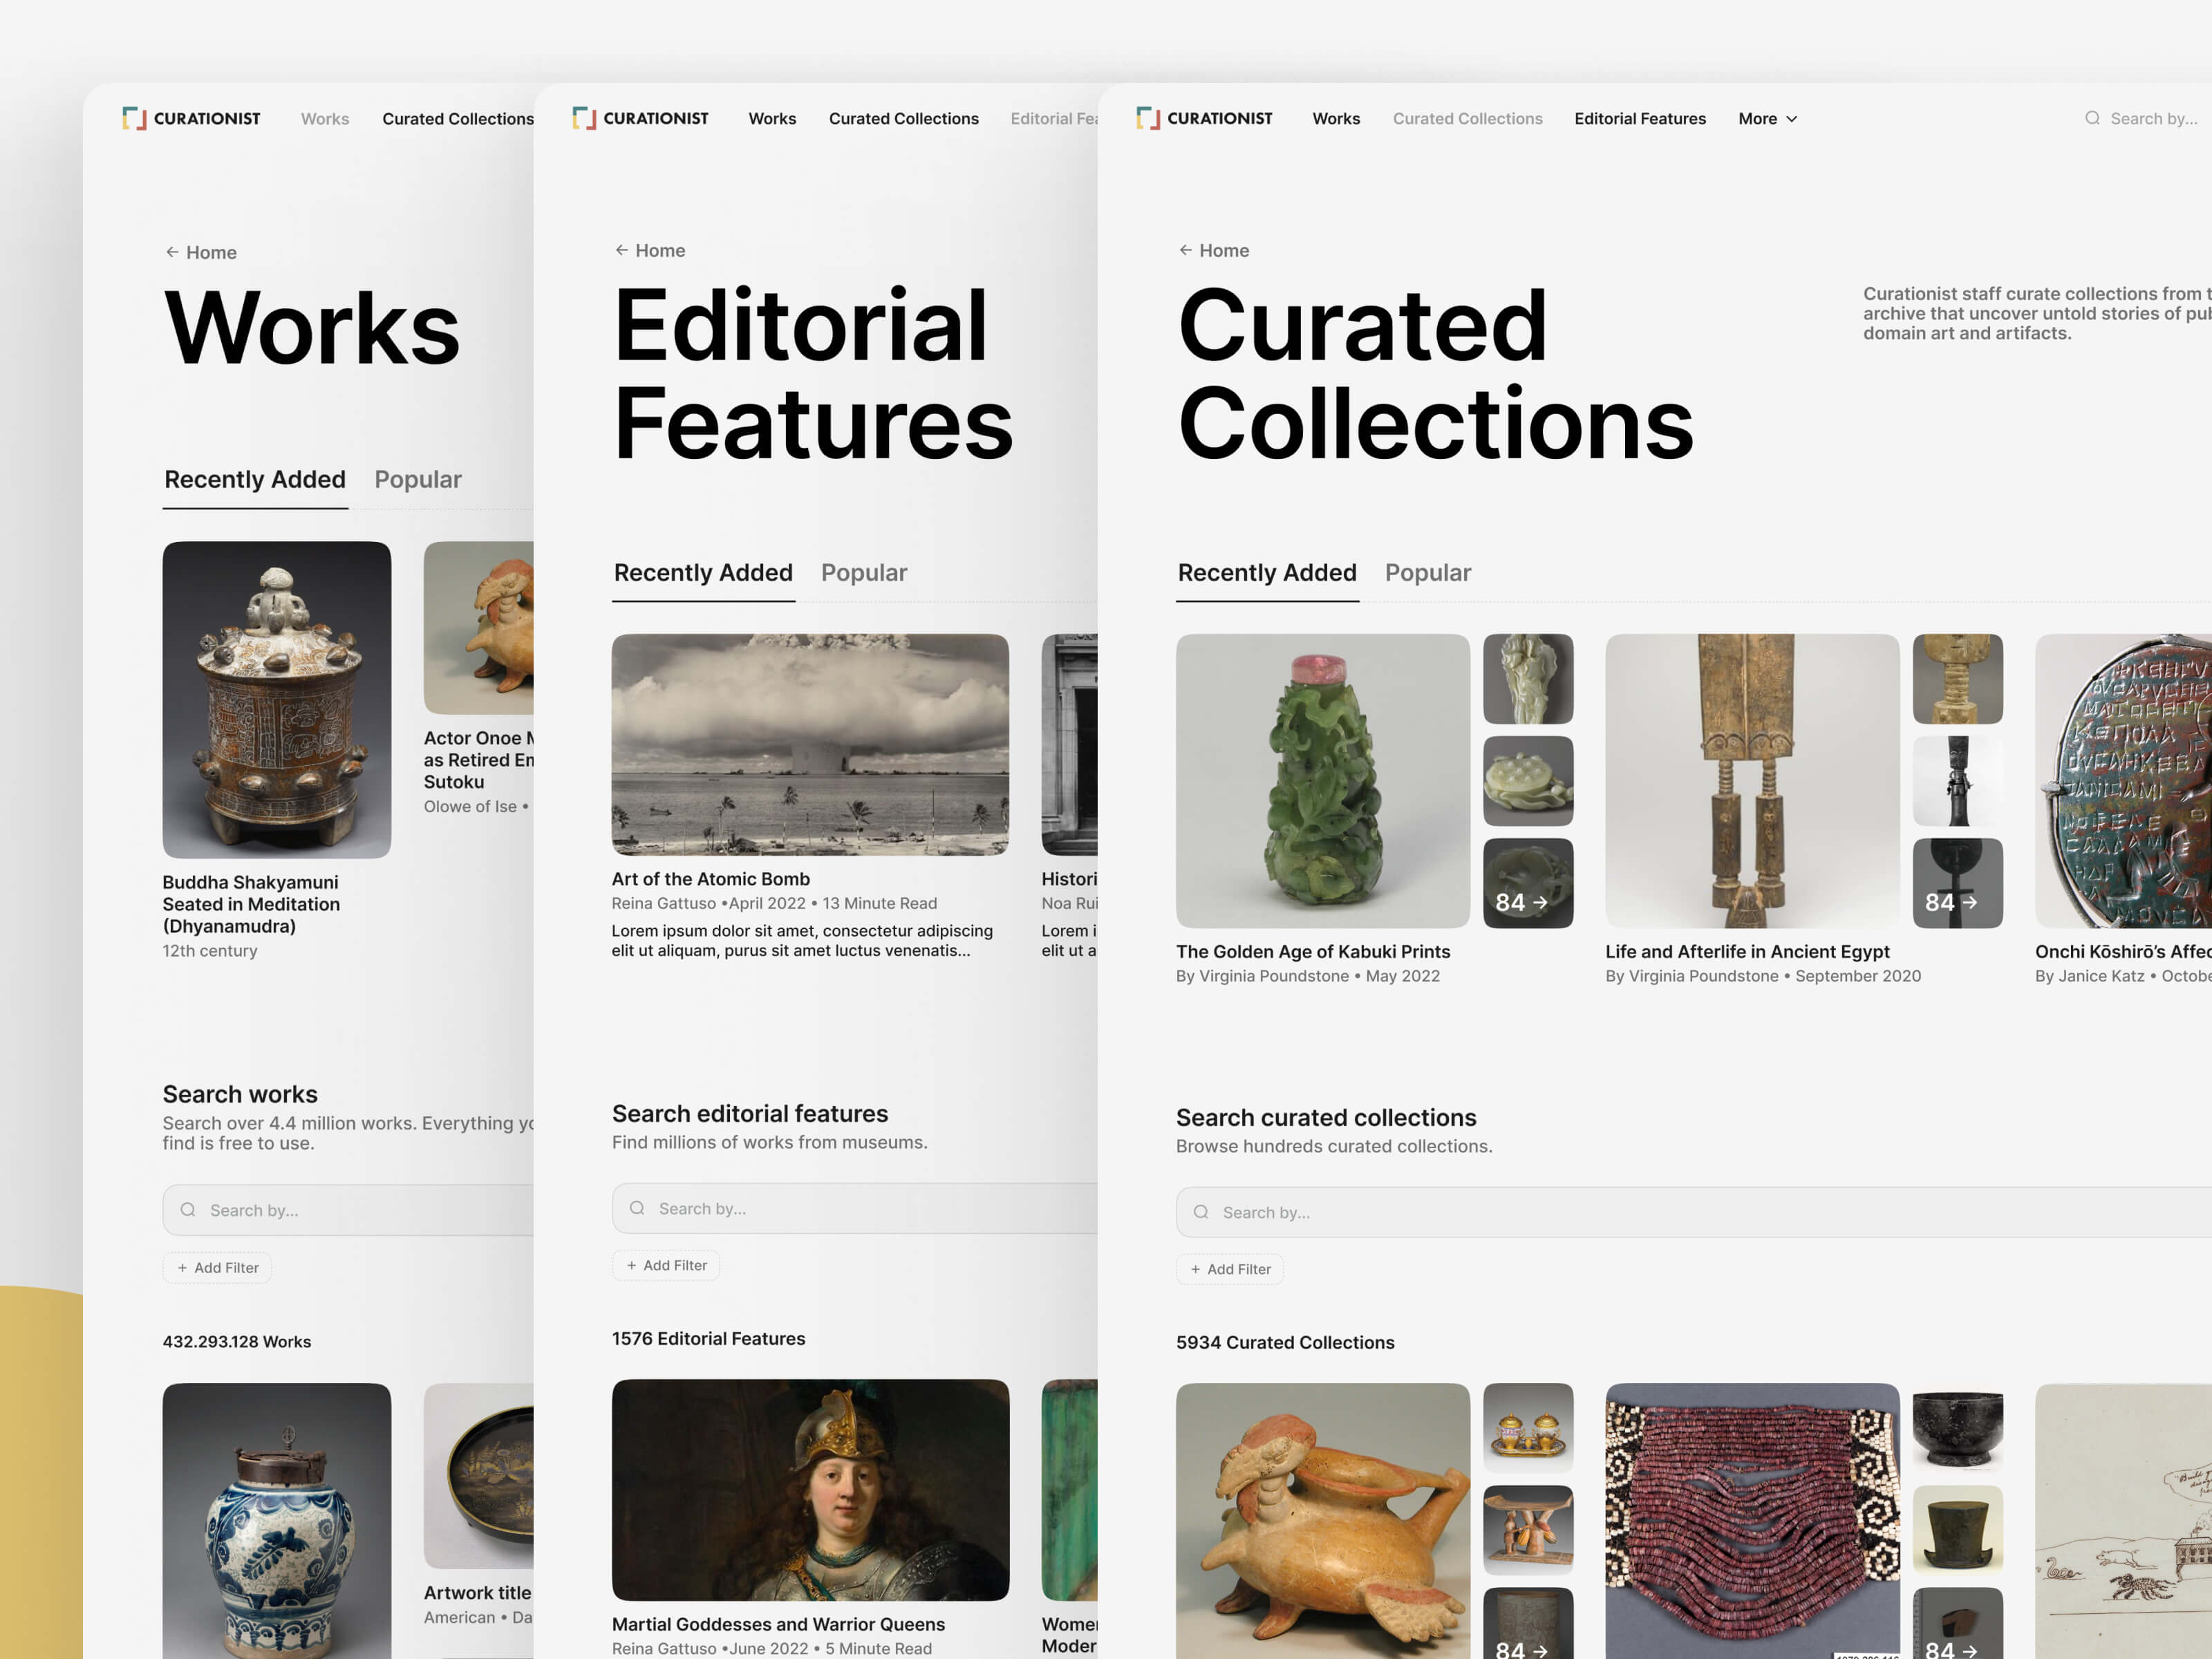Open small black top hat thumbnail
The height and width of the screenshot is (1659, 2212).
tap(1958, 1530)
